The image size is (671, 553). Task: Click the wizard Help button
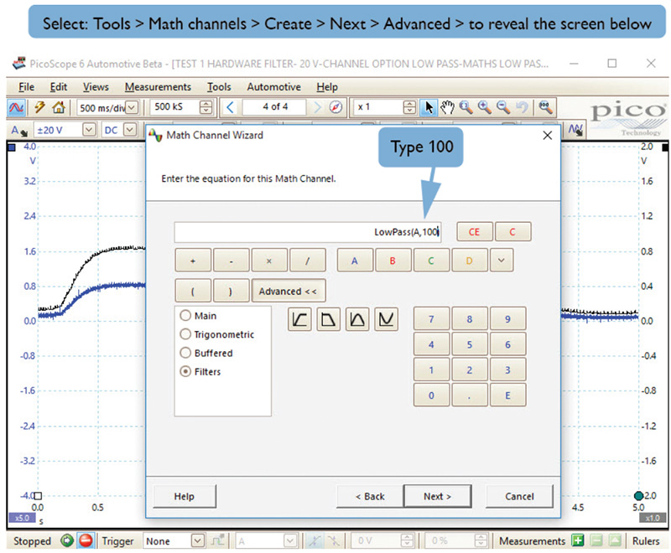click(184, 496)
